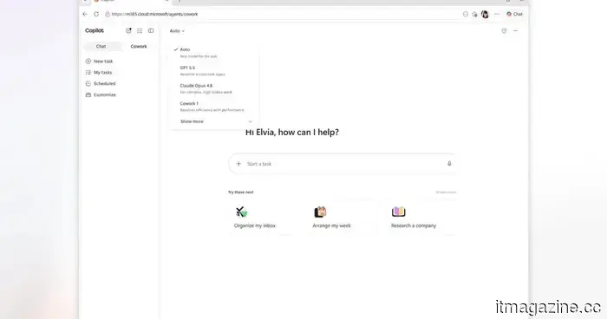Open the browser extensions icon

pyautogui.click(x=474, y=15)
